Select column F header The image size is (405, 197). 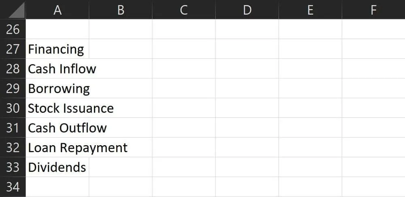(x=373, y=10)
